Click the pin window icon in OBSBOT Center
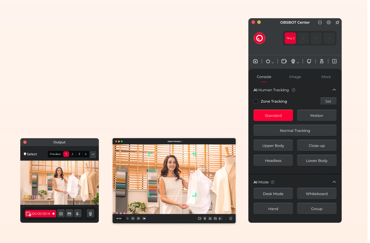This screenshot has height=243, width=370. tap(337, 23)
